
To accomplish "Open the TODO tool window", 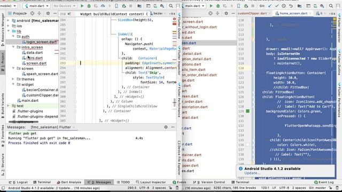I will click(123, 182).
